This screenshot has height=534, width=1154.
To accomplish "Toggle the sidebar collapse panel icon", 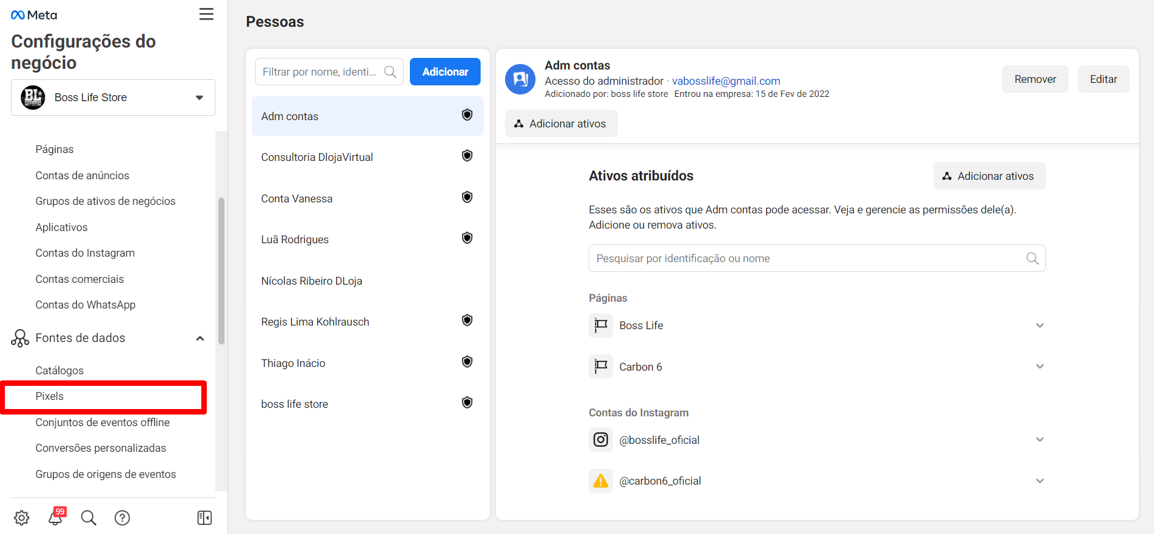I will pyautogui.click(x=204, y=518).
